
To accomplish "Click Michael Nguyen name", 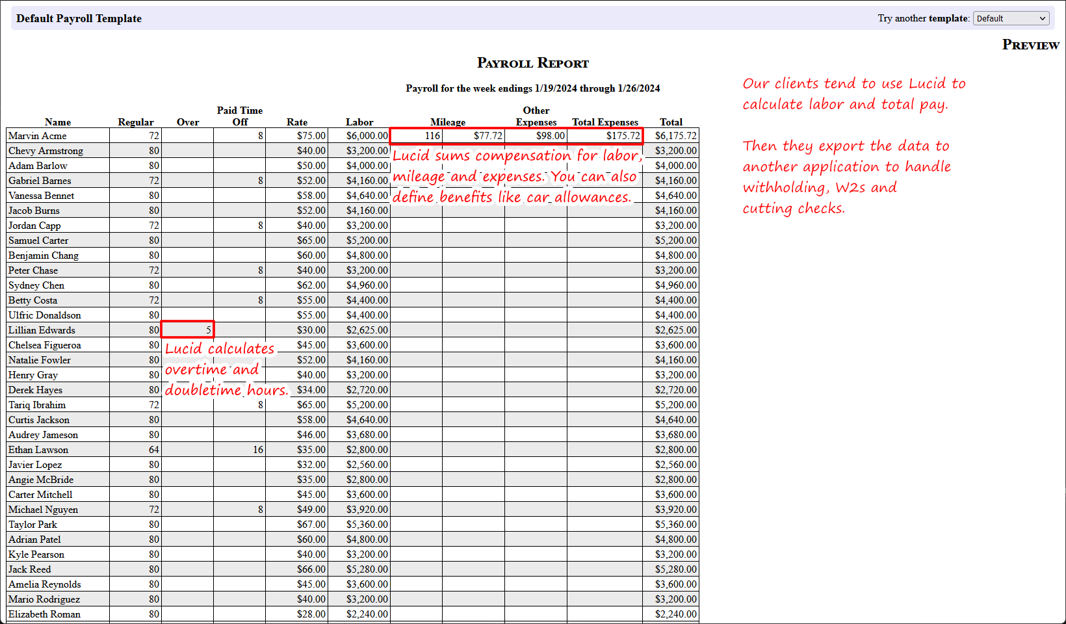I will (58, 510).
